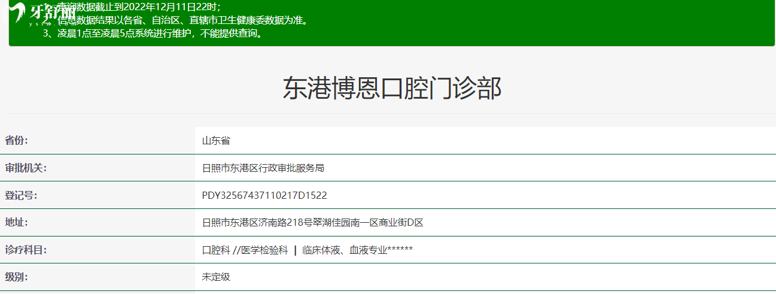
Task: Click the 登记号 label
Action: click(22, 195)
